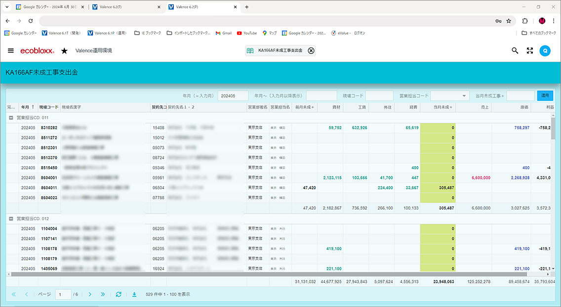Click 現場コード cell 8310282

[x=49, y=128]
